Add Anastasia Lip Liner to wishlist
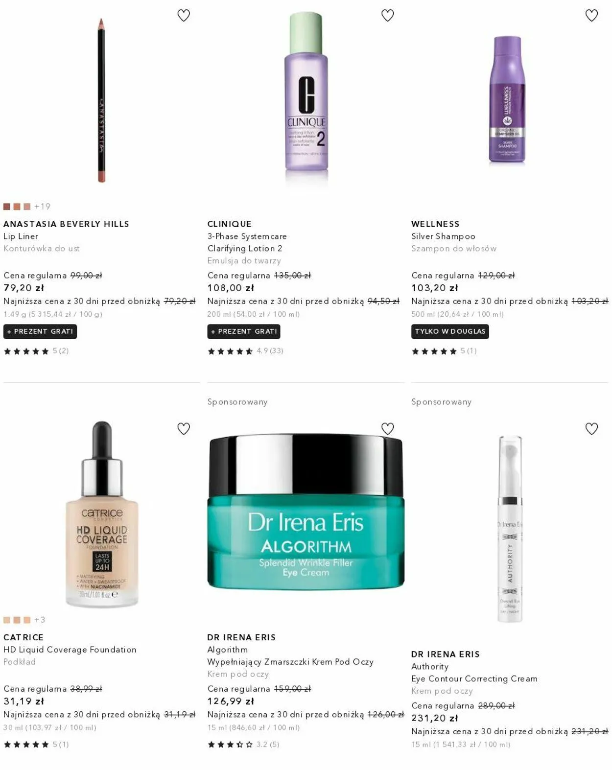 point(184,16)
